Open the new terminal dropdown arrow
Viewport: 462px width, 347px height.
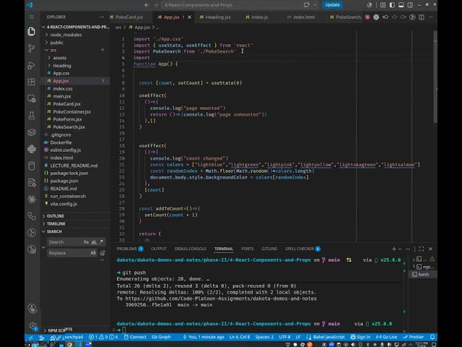pyautogui.click(x=400, y=249)
